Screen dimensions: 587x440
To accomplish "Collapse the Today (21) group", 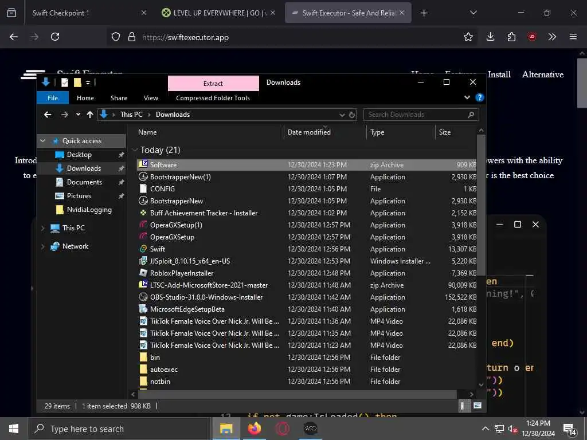I will (135, 150).
